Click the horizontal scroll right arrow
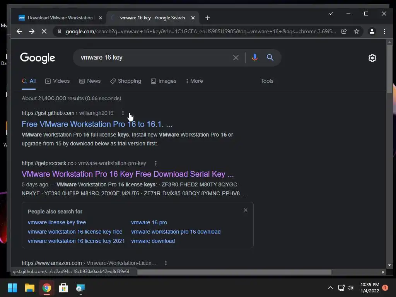Image resolution: width=396 pixels, height=297 pixels. (x=383, y=272)
